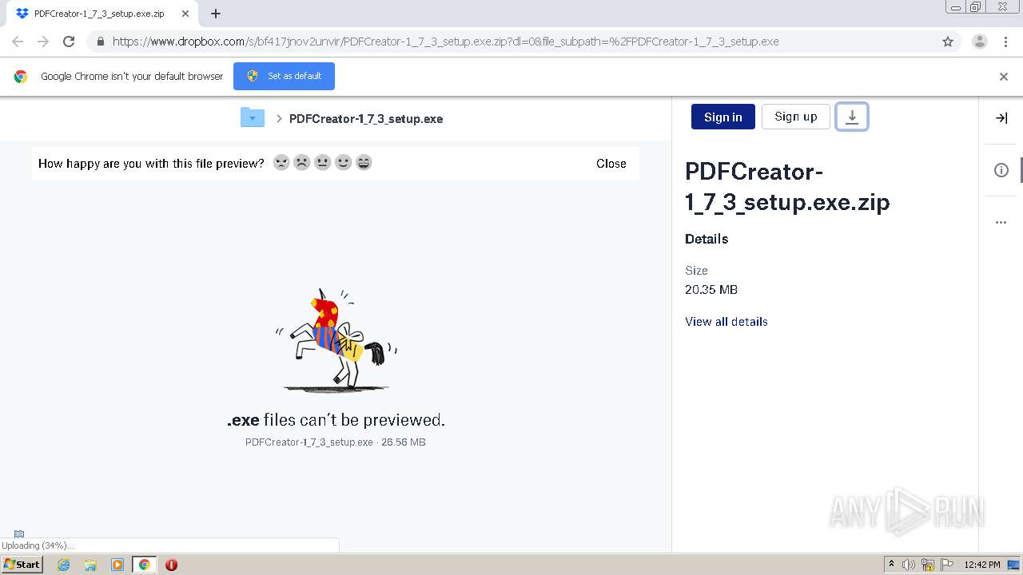Click the exe files can't be previewed message
1023x575 pixels.
[336, 420]
